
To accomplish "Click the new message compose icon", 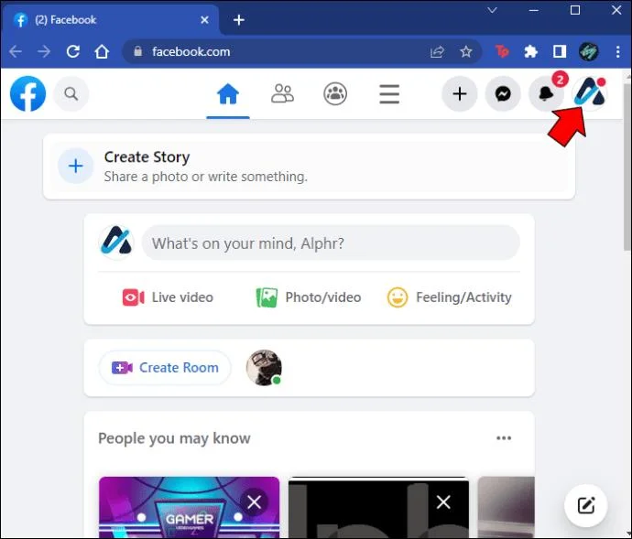I will point(585,505).
